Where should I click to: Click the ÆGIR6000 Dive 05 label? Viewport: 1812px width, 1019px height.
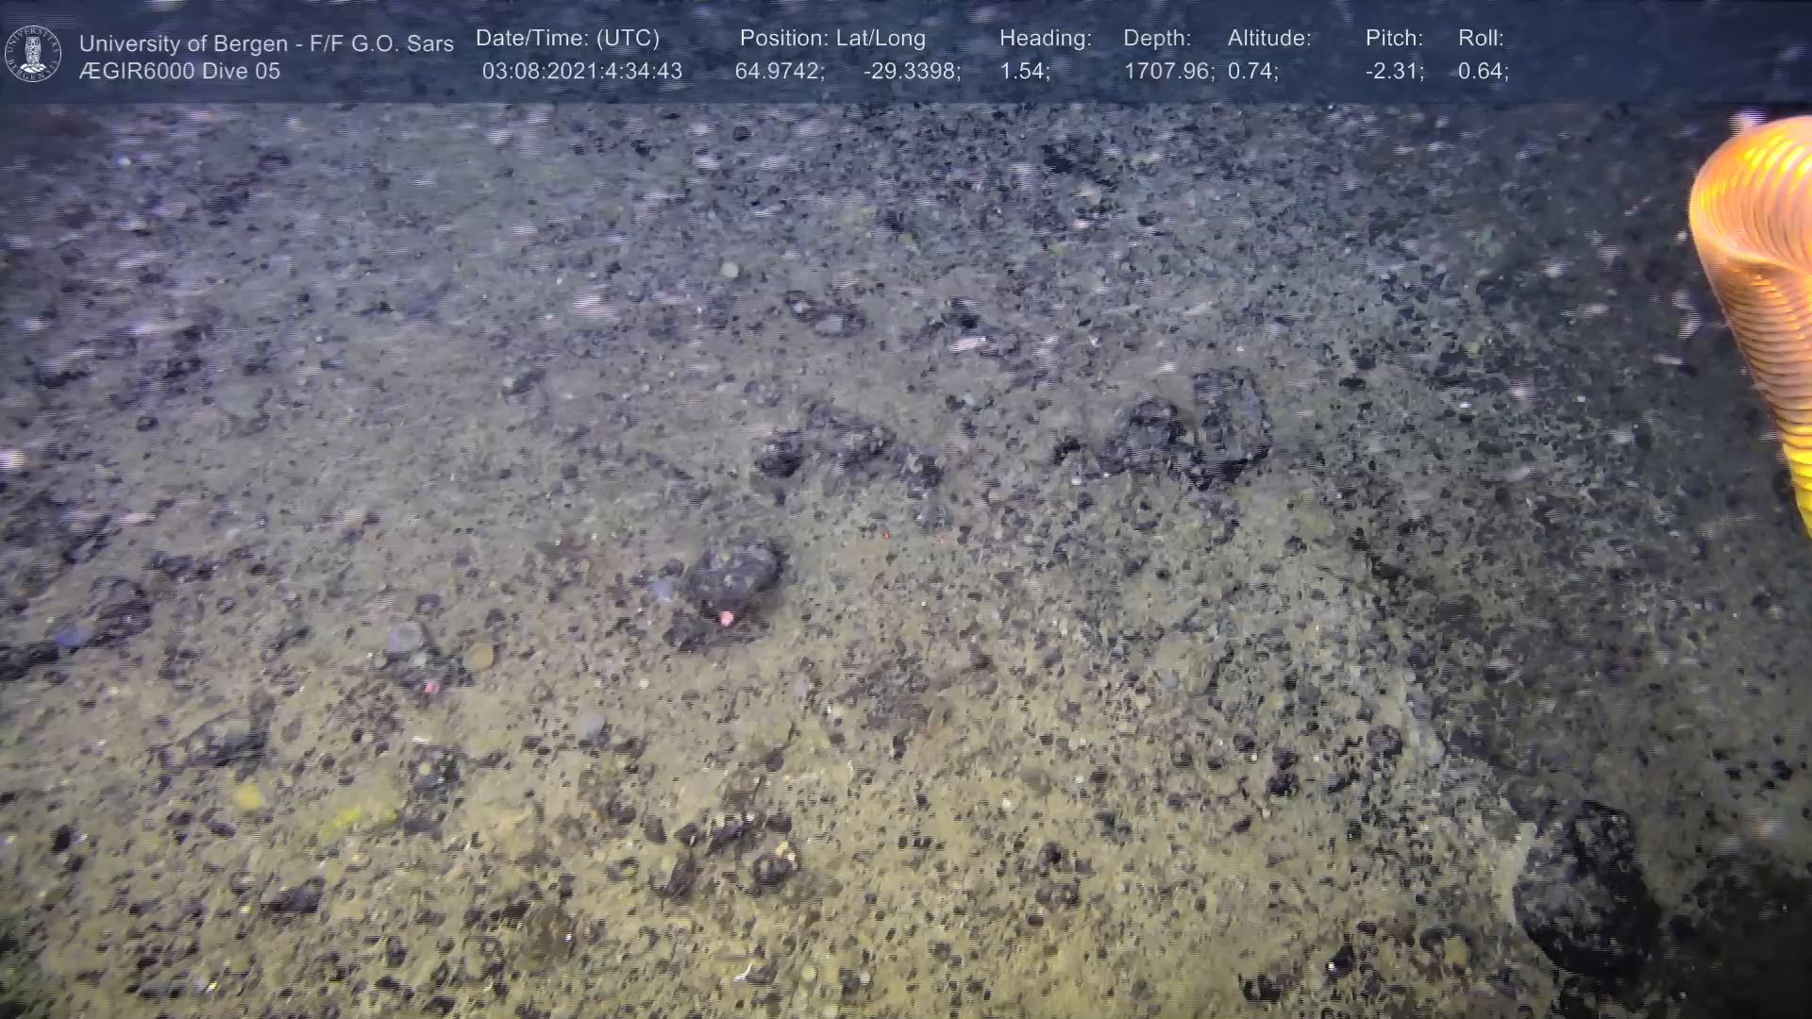click(179, 71)
